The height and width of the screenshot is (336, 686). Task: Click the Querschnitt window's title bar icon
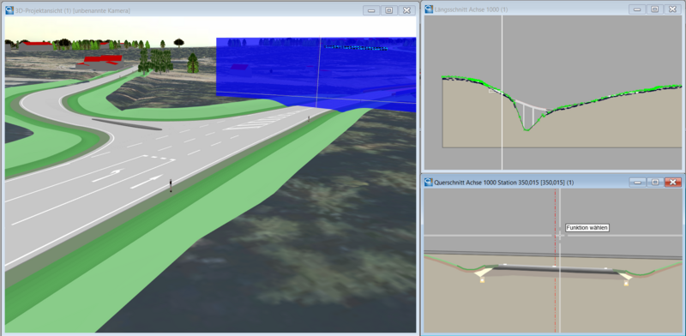(428, 182)
